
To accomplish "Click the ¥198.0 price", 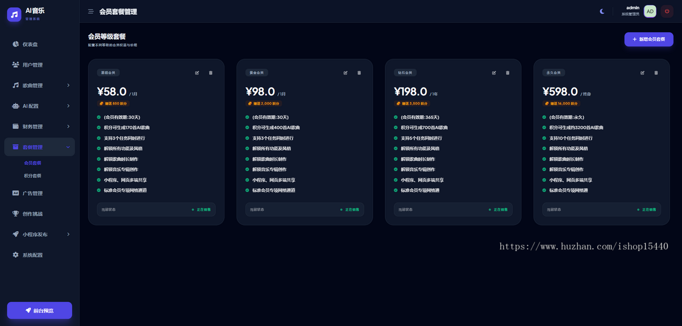I will (x=411, y=91).
